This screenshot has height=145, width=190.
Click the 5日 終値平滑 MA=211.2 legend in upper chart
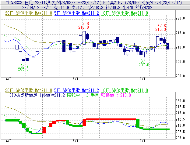77,13
